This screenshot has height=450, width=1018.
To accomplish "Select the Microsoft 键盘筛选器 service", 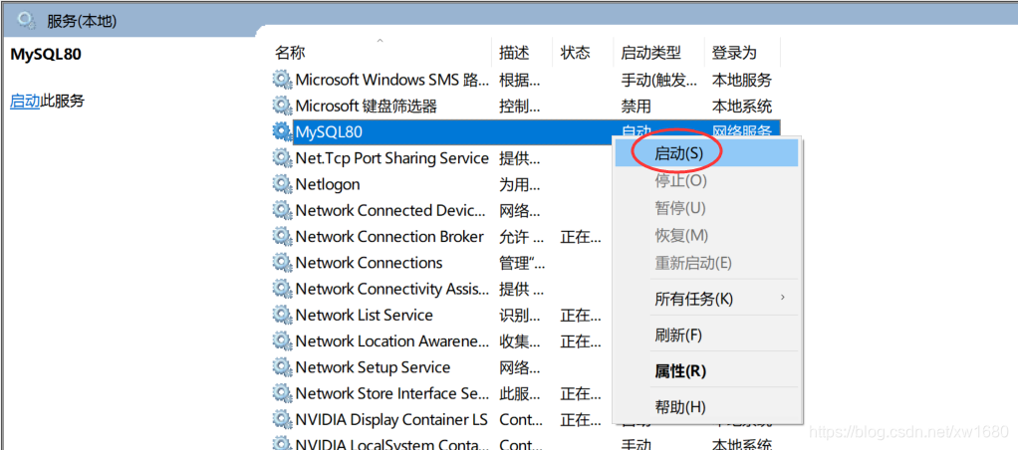I will (x=367, y=106).
